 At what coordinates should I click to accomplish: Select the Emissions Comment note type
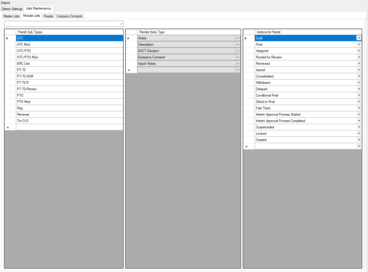pyautogui.click(x=185, y=57)
